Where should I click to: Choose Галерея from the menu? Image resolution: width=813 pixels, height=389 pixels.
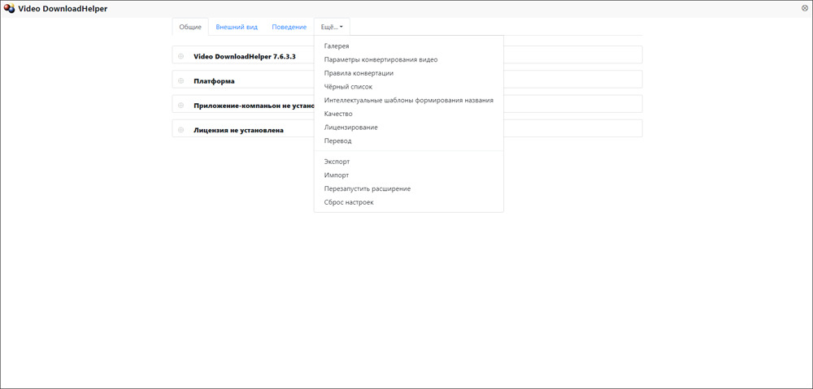click(409, 46)
